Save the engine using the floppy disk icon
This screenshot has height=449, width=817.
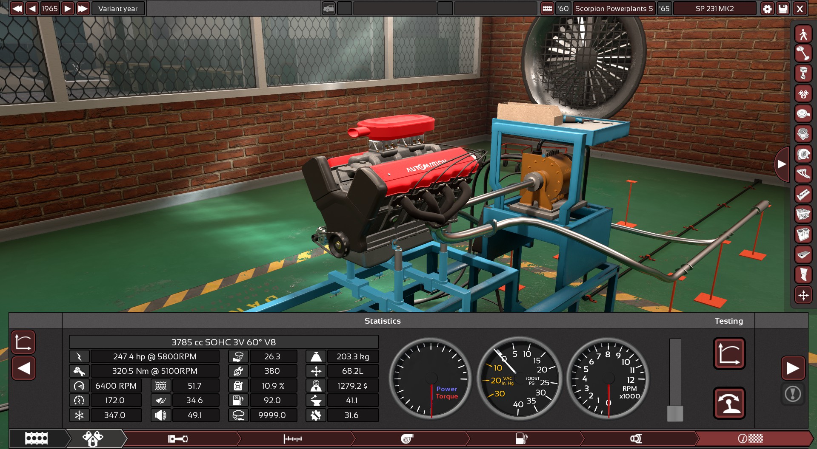pos(783,8)
